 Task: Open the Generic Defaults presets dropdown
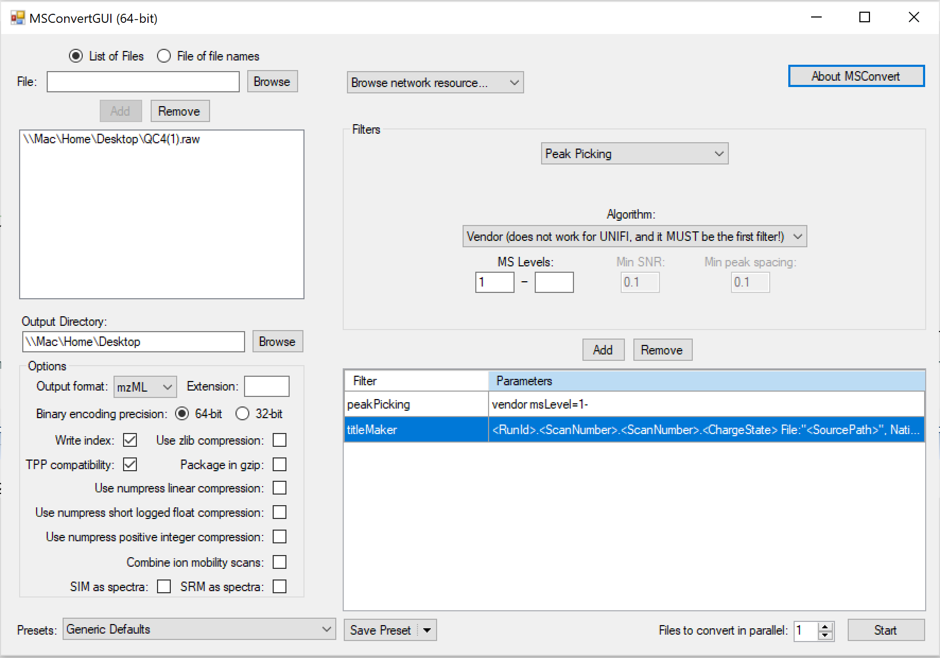[x=199, y=629]
